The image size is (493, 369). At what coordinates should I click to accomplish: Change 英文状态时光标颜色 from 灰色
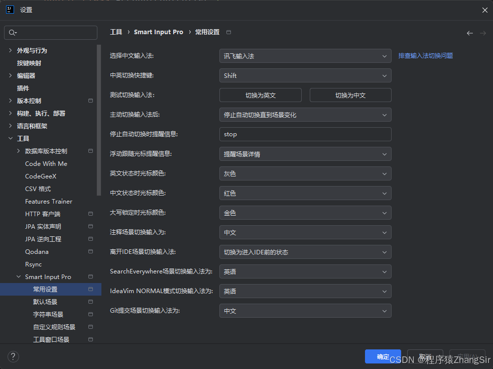pos(305,174)
